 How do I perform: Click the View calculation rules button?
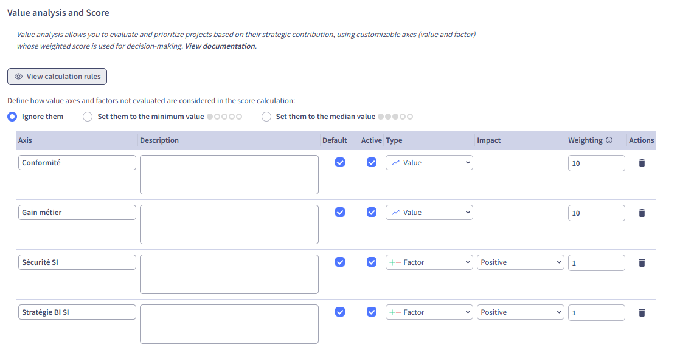coord(57,77)
